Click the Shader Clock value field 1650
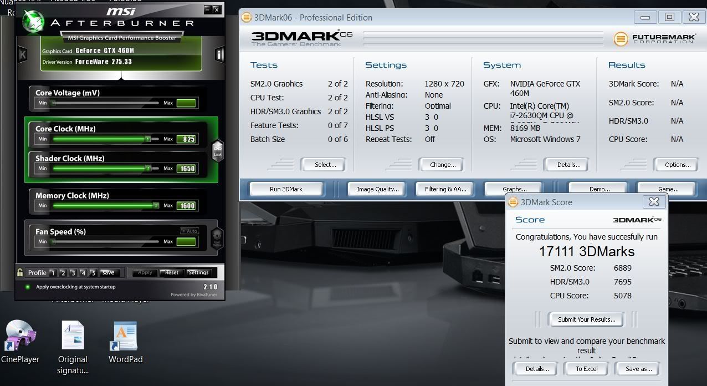Image resolution: width=707 pixels, height=386 pixels. [x=187, y=169]
